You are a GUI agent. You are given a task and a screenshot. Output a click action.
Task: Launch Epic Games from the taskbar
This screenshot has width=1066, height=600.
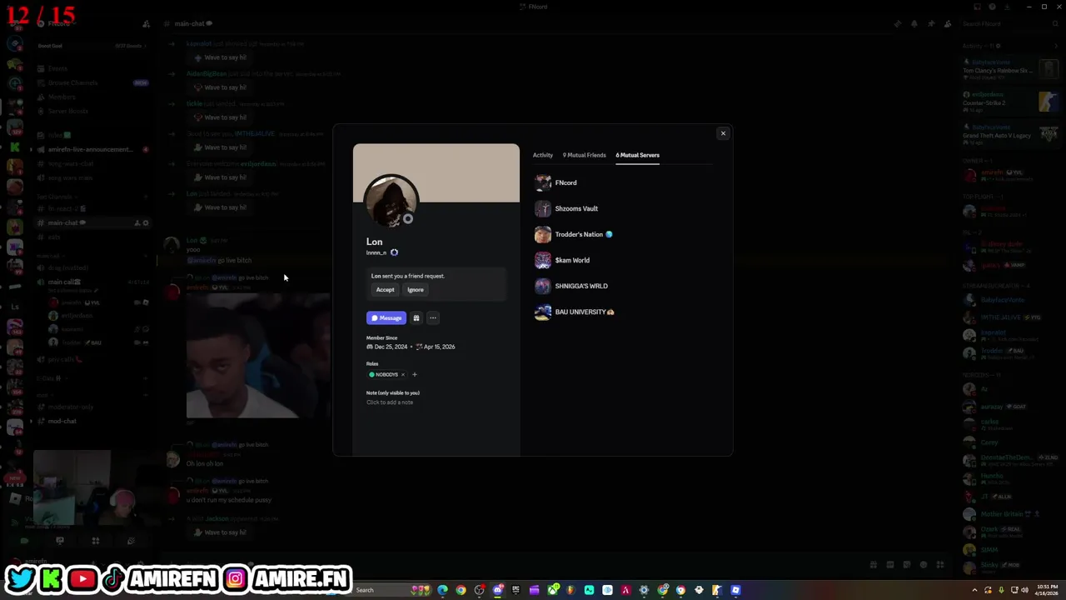click(516, 590)
